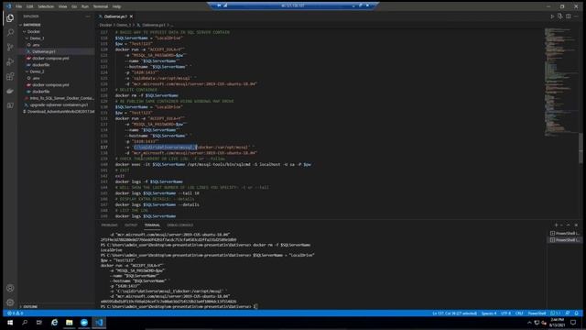Open the Docker view in activity bar
This screenshot has width=586, height=330.
point(10,91)
